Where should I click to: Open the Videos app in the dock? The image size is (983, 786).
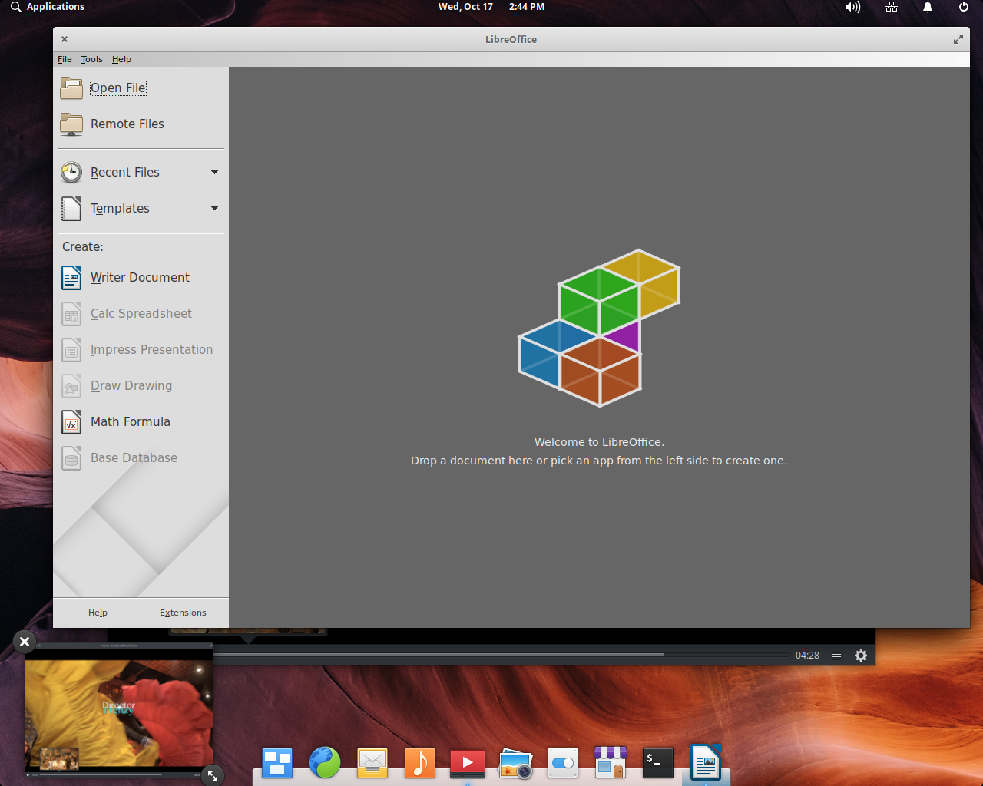(468, 763)
